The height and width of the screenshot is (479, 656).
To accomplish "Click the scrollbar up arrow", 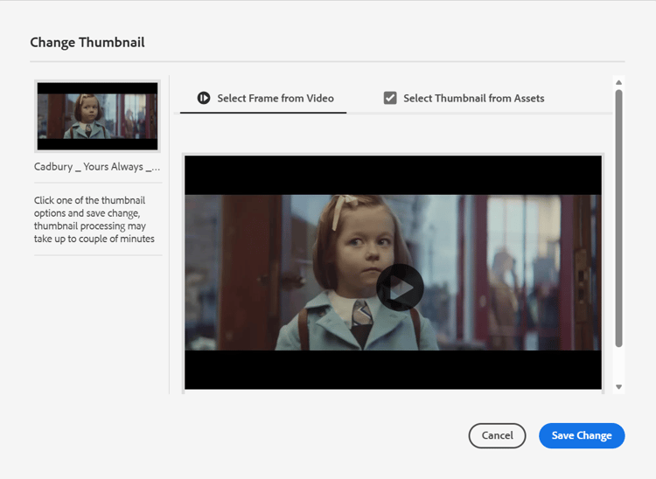I will point(618,82).
